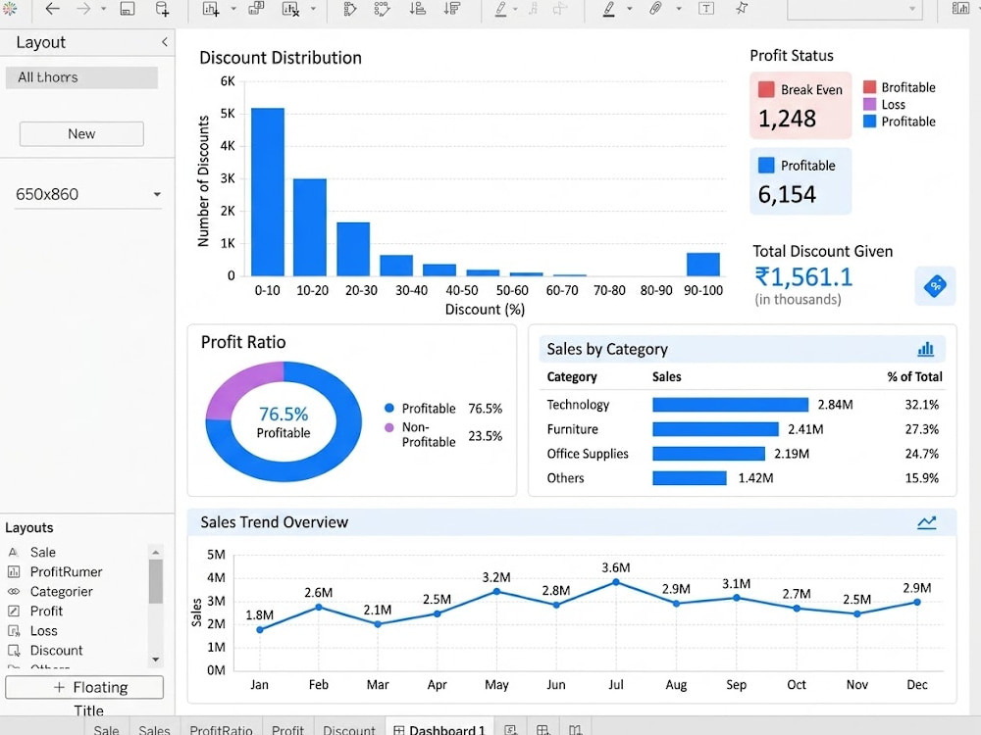Screen dimensions: 981x735
Task: Click the second swap/group toolbar icon
Action: tap(383, 9)
